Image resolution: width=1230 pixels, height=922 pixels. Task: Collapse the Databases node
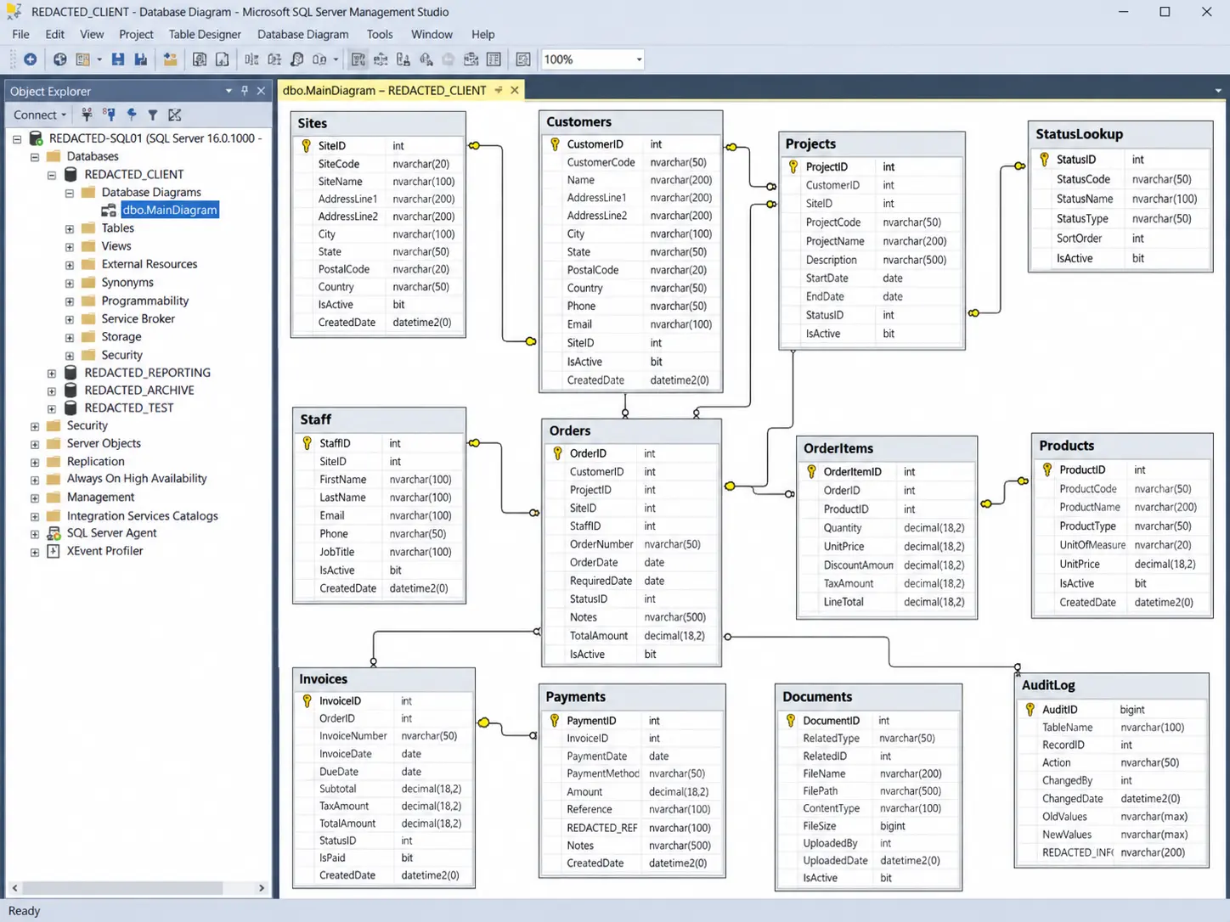click(x=35, y=157)
